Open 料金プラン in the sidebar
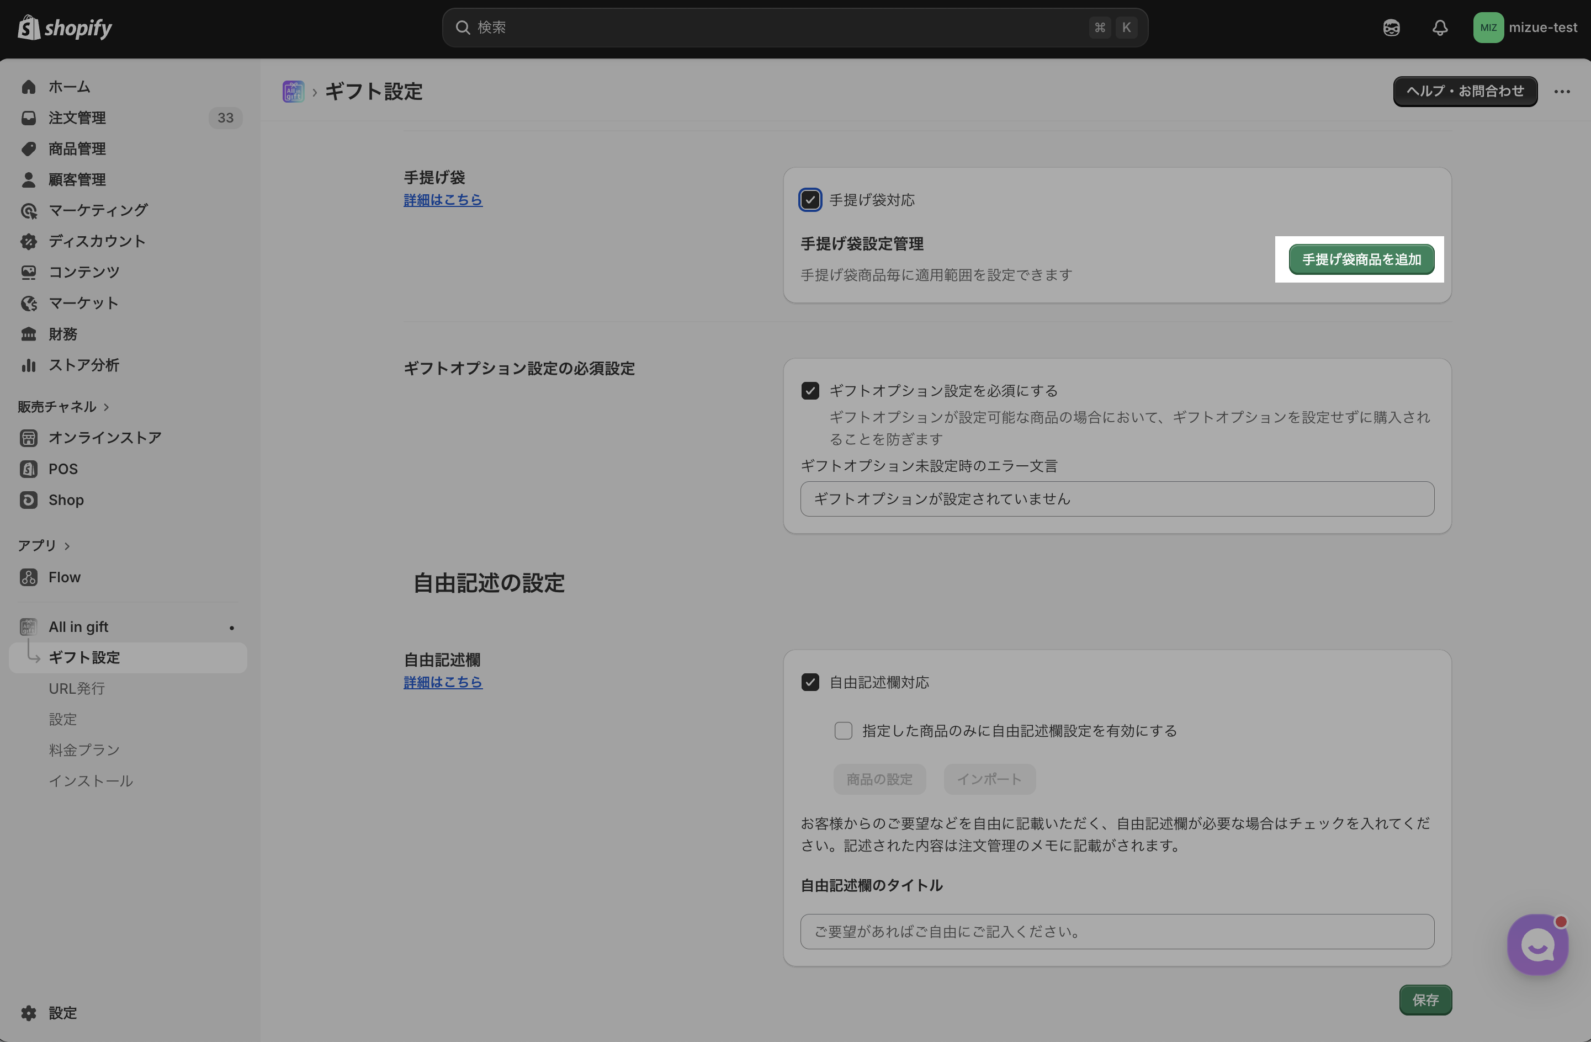This screenshot has height=1042, width=1591. [83, 750]
